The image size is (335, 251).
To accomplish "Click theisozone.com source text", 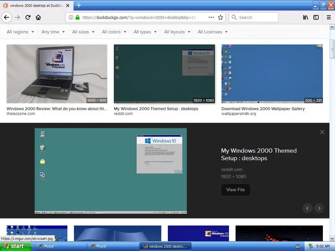I will click(x=21, y=114).
